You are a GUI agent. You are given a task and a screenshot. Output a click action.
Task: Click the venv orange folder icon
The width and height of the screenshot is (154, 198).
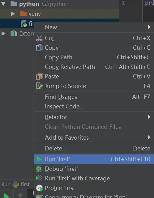click(x=24, y=14)
